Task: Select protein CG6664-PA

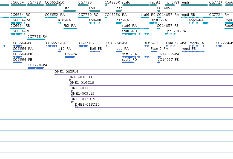Action: pos(18,51)
